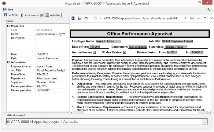
Task: Select Supervisor value Thomas I. Hollis in grid
Action: [x=46, y=82]
